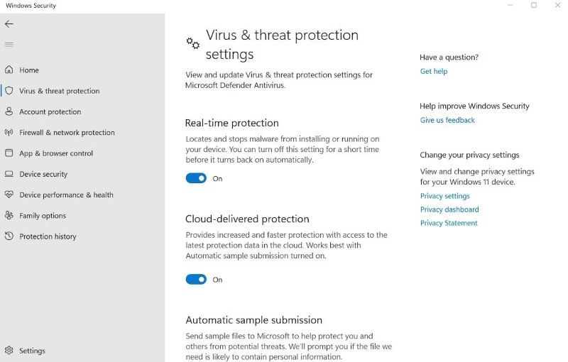Click the Firewall & network protection icon
The height and width of the screenshot is (362, 568).
click(x=9, y=133)
